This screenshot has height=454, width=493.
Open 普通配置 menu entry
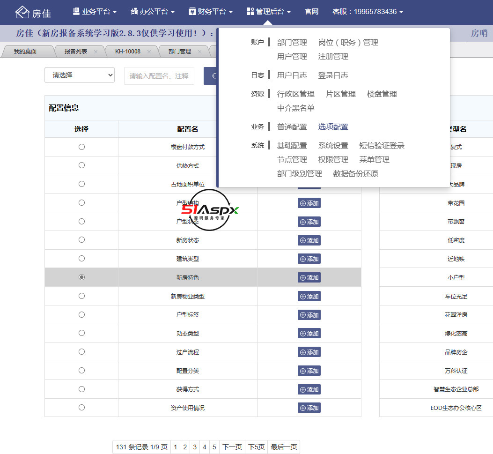click(x=292, y=127)
